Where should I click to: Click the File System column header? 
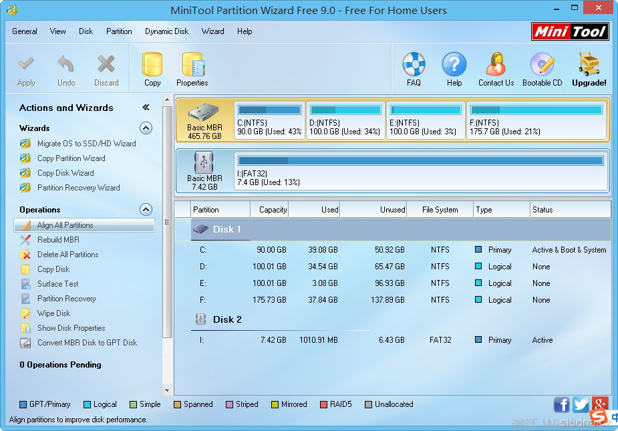440,210
